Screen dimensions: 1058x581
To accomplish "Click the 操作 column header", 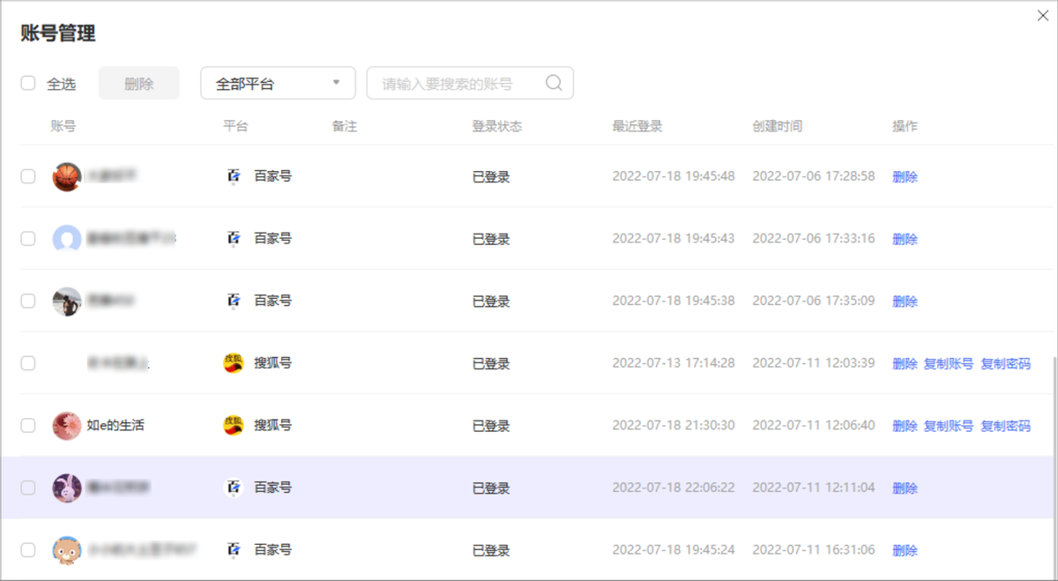I will click(x=905, y=126).
